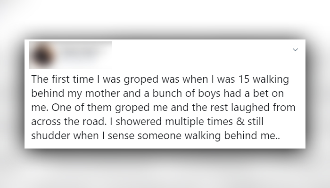Click the word 'showered' in the tweet
330x188 pixels.
pos(139,121)
